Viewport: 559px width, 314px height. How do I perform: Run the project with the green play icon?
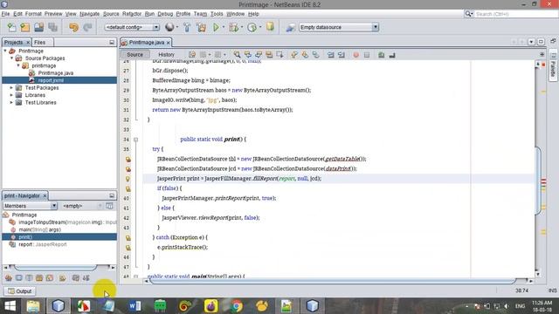coord(216,27)
